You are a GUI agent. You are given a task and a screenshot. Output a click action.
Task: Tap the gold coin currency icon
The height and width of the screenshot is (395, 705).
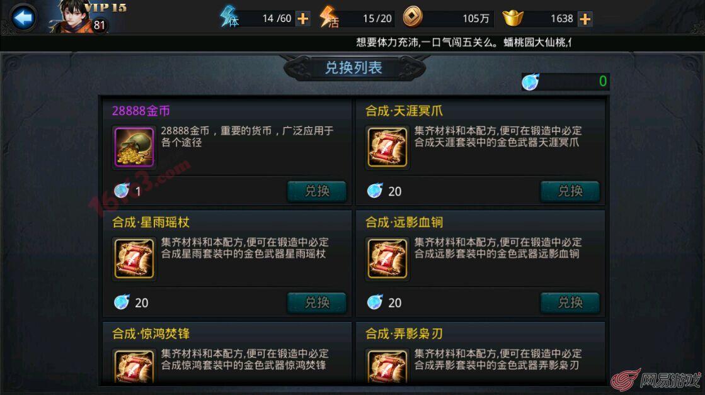tap(412, 18)
